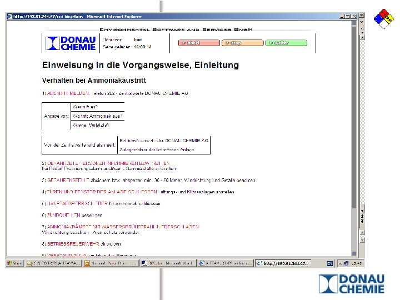
Task: Click outer window scroll-down arrow button
Action: [x=362, y=211]
